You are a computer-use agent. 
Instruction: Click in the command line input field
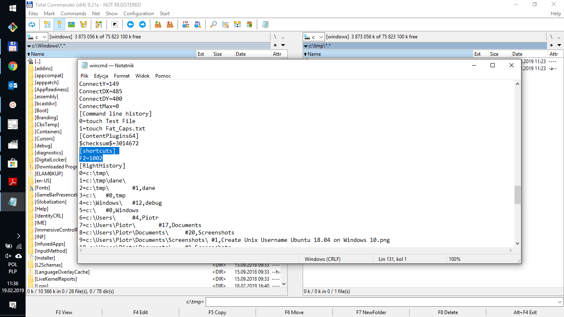381,302
